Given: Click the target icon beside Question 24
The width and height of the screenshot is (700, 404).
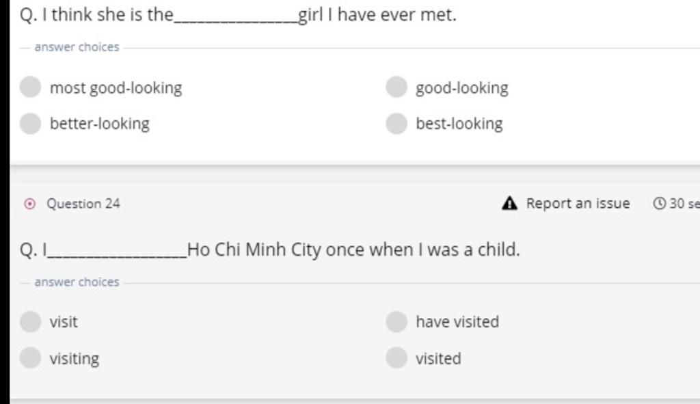Looking at the screenshot, I should [29, 204].
